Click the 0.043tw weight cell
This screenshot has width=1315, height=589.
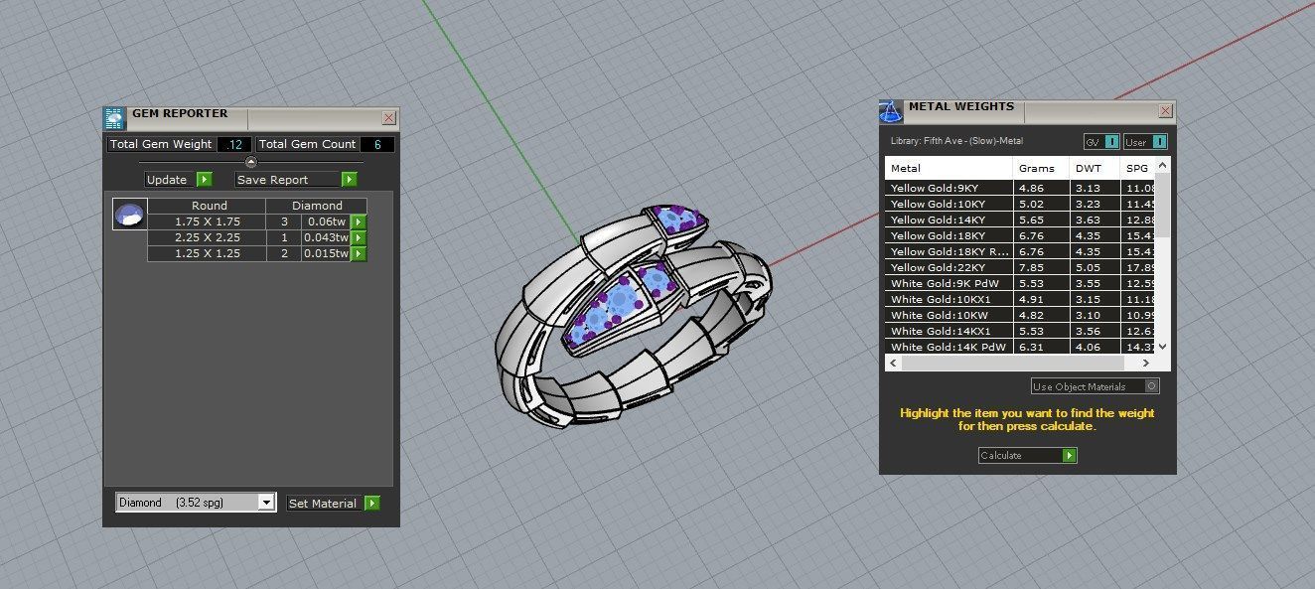click(327, 238)
